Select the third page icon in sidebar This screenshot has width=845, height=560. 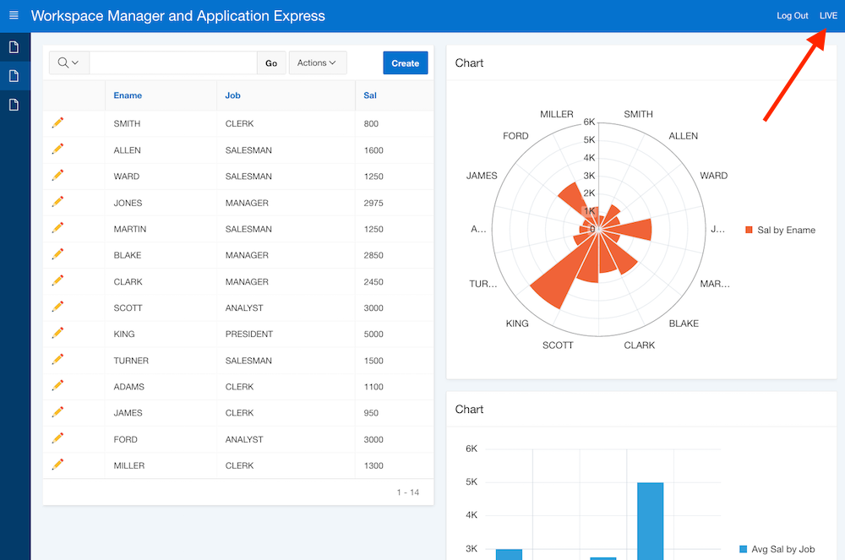[x=14, y=104]
